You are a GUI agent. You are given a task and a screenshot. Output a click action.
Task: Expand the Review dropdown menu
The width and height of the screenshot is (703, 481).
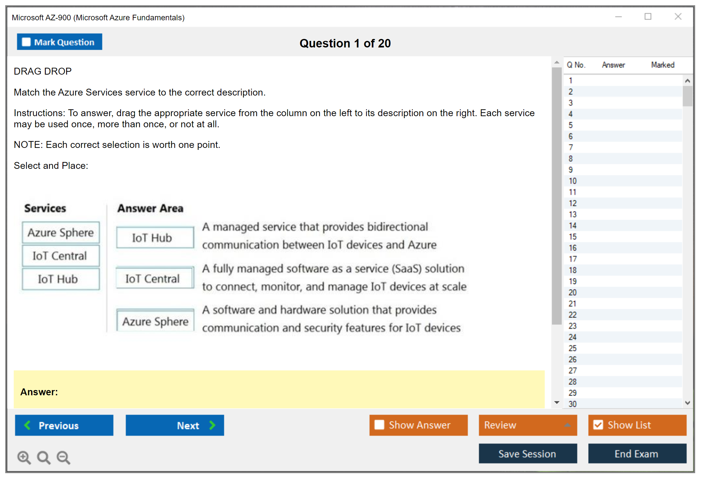pyautogui.click(x=567, y=425)
